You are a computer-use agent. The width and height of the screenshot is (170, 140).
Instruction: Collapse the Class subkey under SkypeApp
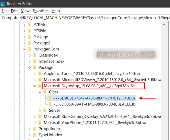39,92
